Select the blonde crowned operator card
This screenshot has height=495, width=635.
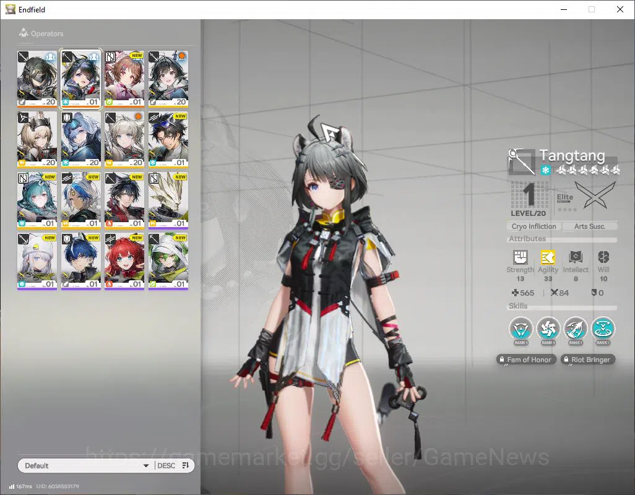click(x=37, y=140)
